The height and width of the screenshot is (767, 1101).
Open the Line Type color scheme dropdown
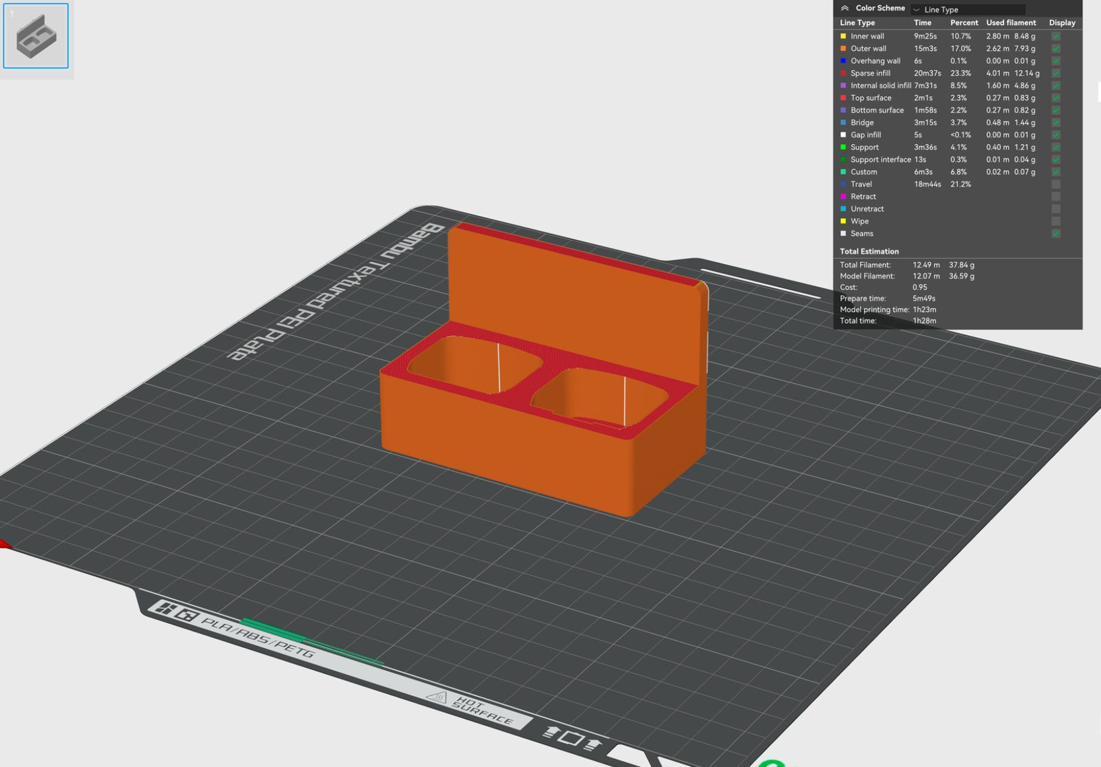[x=968, y=10]
